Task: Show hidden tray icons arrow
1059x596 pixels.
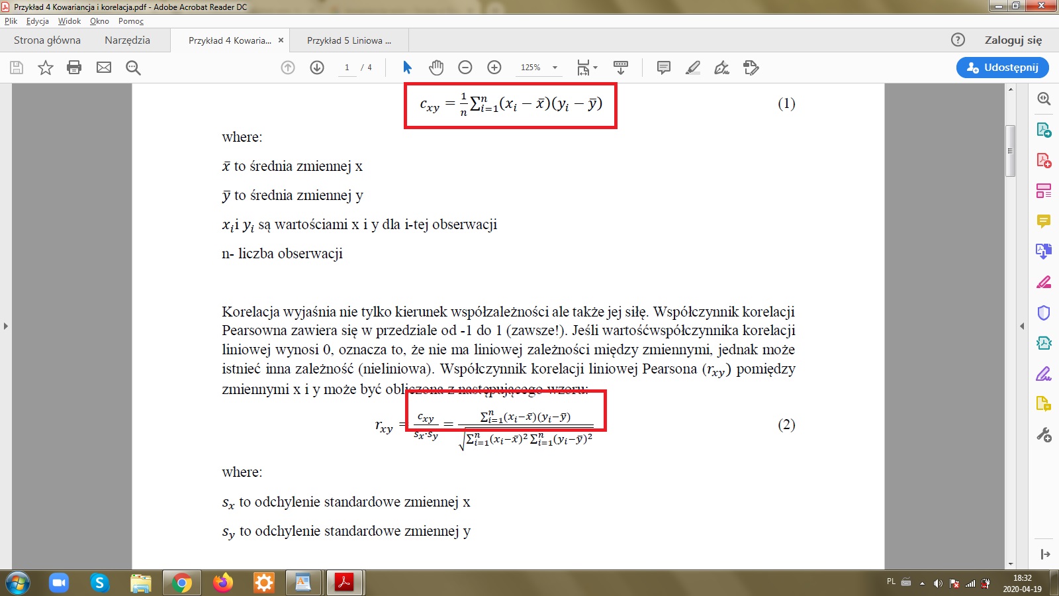Action: pyautogui.click(x=922, y=583)
